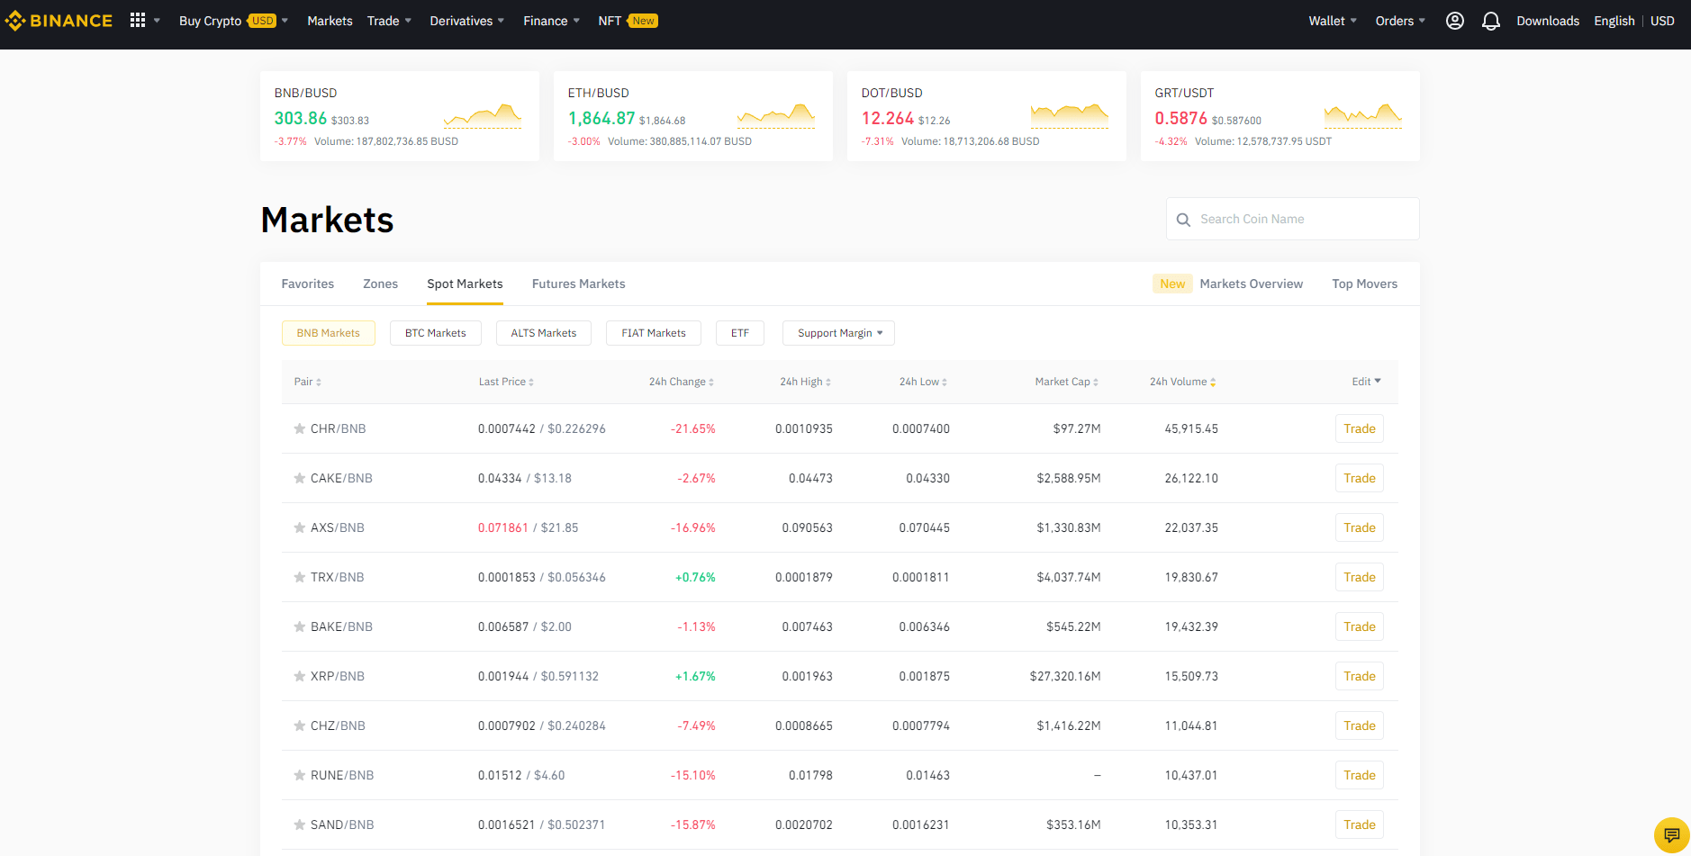This screenshot has width=1691, height=856.
Task: Sort the table by Pair column
Action: click(308, 382)
